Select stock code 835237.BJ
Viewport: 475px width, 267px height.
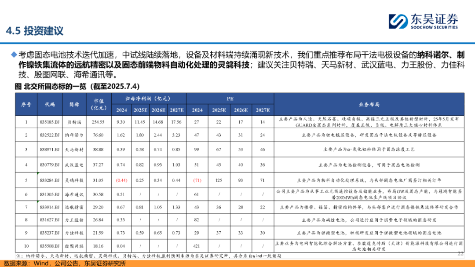click(x=50, y=233)
